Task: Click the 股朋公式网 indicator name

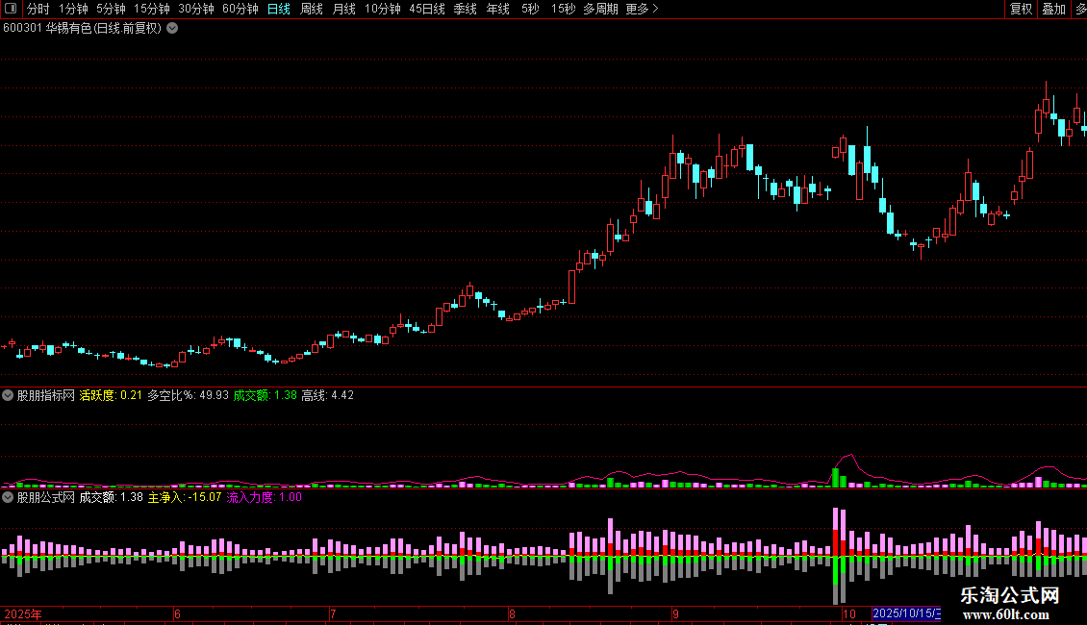Action: (x=46, y=497)
